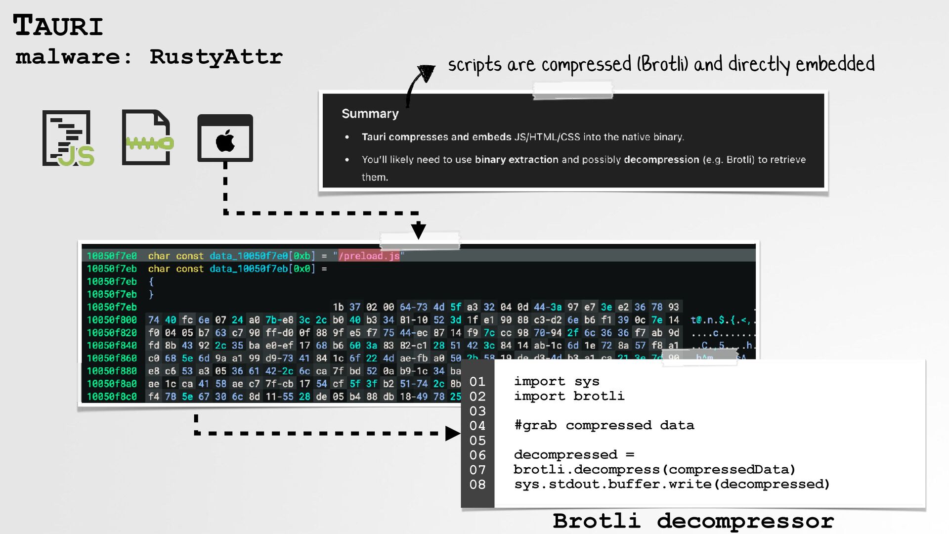Click the "malware: RustyAttr" subtitle

coord(149,57)
